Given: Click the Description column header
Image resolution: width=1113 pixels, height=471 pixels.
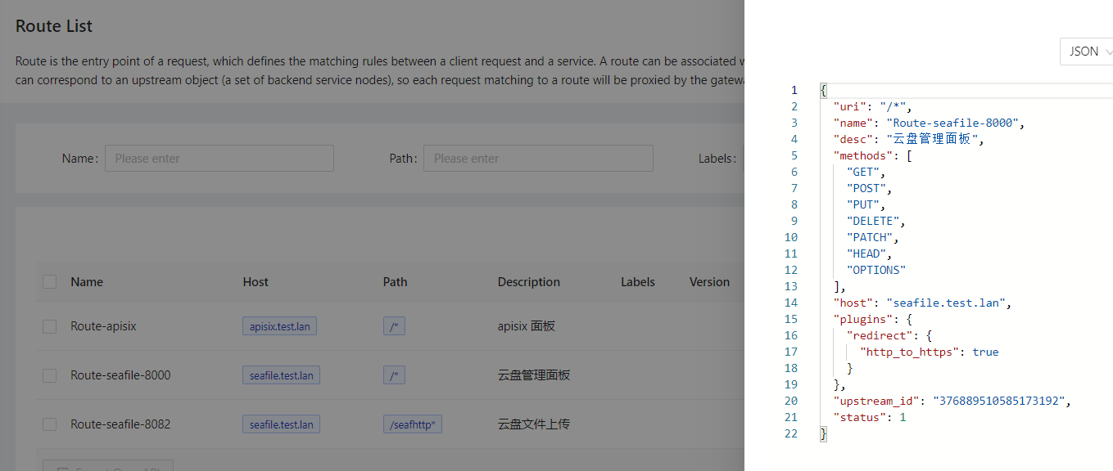Looking at the screenshot, I should [529, 282].
